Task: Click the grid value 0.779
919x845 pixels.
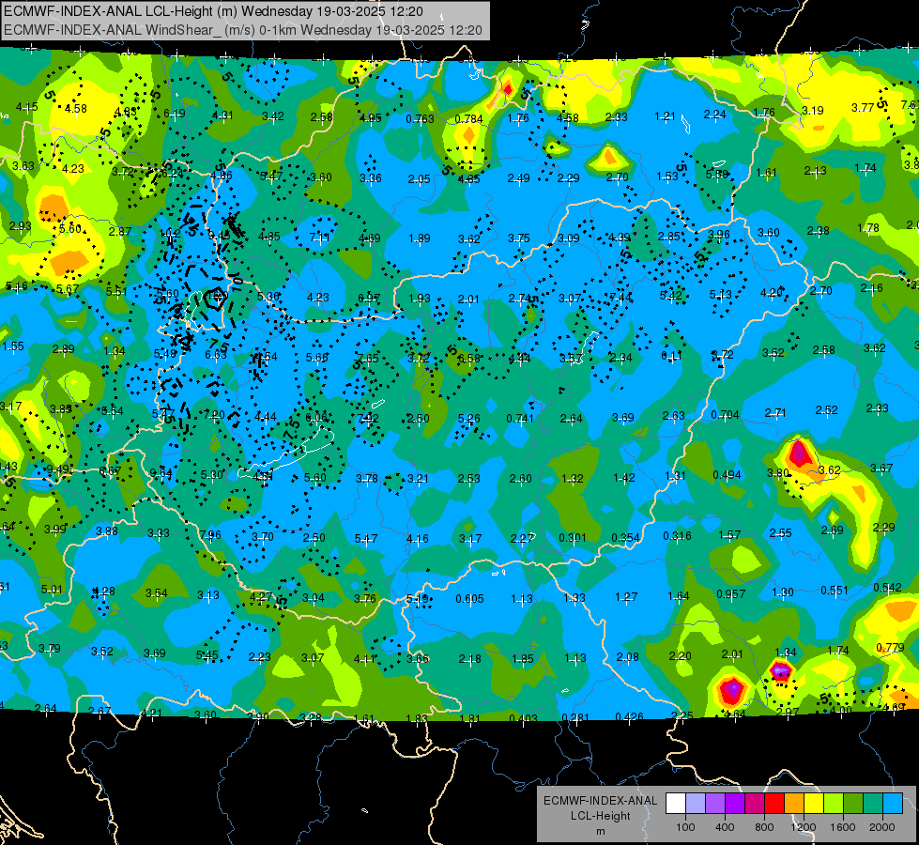Action: [890, 648]
